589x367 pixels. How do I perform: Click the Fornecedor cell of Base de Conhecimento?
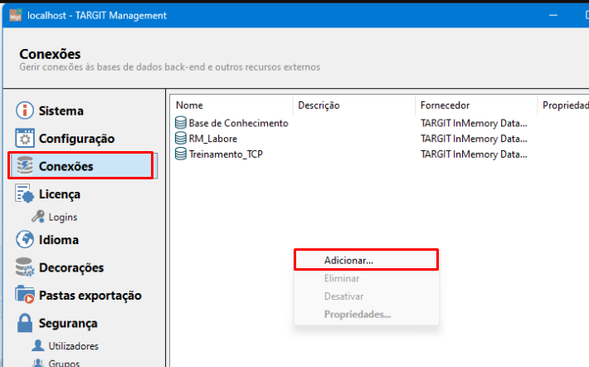[474, 124]
